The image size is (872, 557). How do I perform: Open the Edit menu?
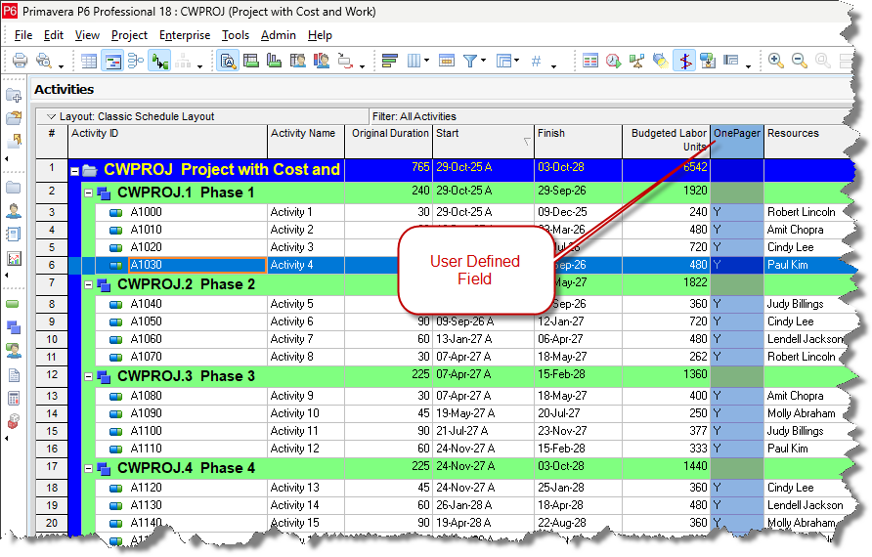[54, 35]
